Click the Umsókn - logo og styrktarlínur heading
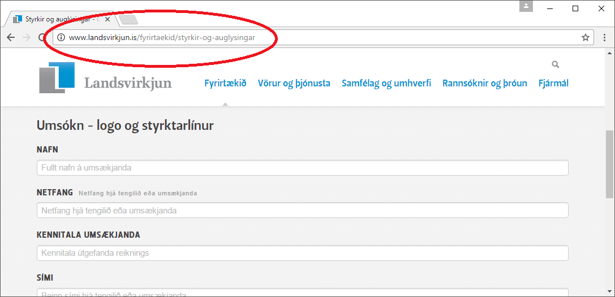The width and height of the screenshot is (615, 297). pyautogui.click(x=125, y=125)
